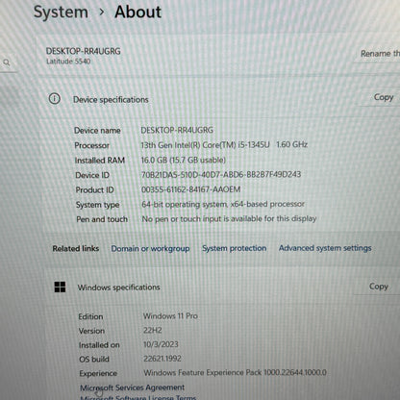Select the Version value 22H2
The image size is (400, 400).
pos(153,330)
